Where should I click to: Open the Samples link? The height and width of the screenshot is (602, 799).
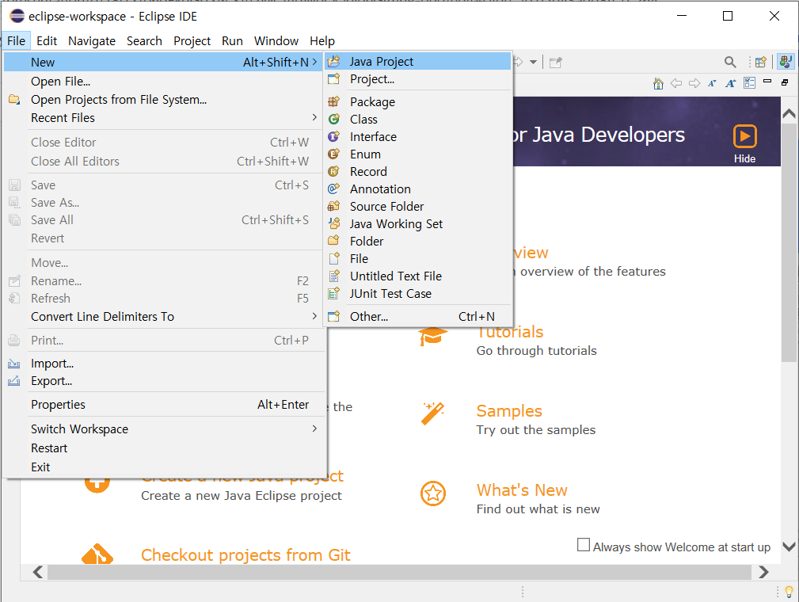point(509,411)
